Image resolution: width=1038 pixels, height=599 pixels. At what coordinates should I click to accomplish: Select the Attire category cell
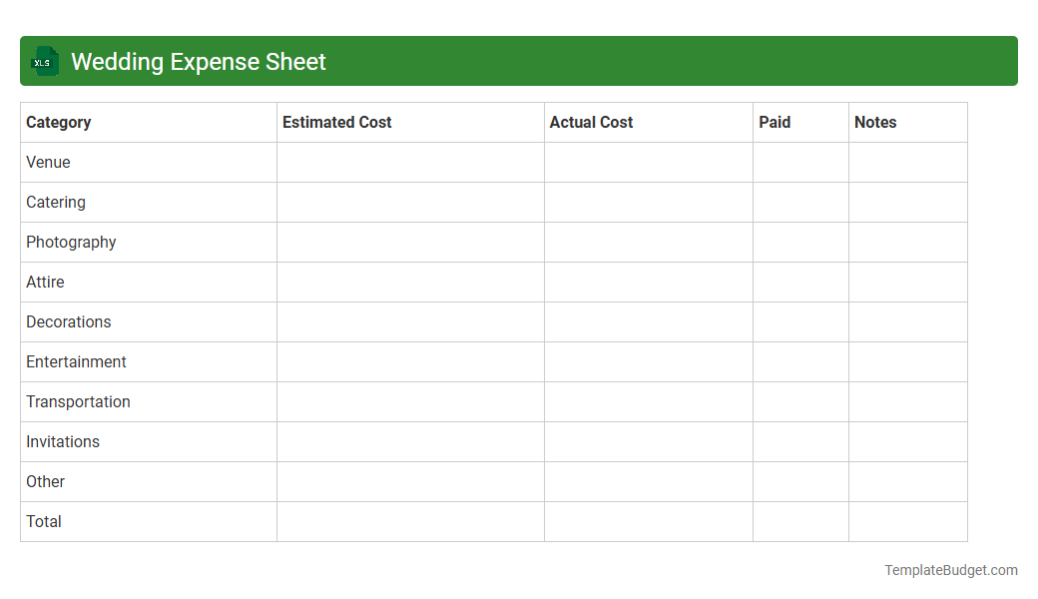tap(45, 282)
